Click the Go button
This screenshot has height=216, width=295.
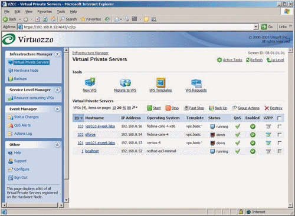point(267,27)
